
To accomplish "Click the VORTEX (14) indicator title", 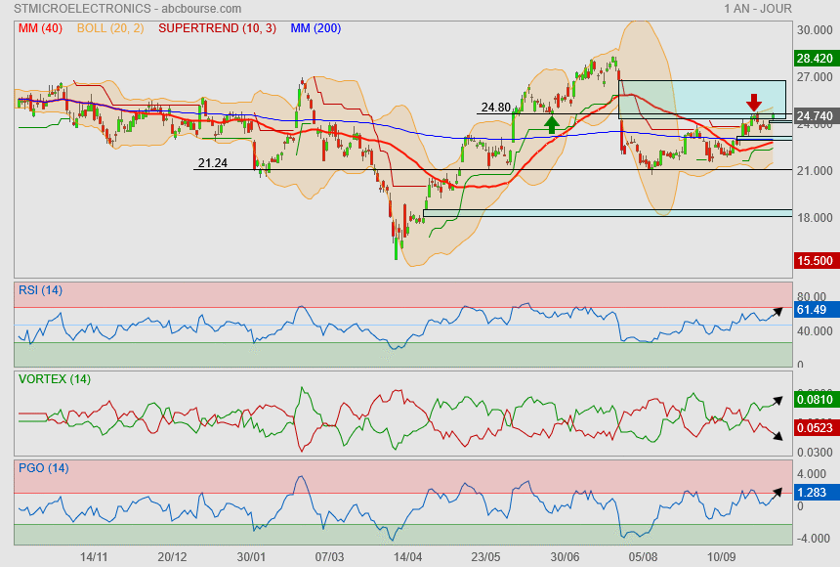I will pos(53,378).
